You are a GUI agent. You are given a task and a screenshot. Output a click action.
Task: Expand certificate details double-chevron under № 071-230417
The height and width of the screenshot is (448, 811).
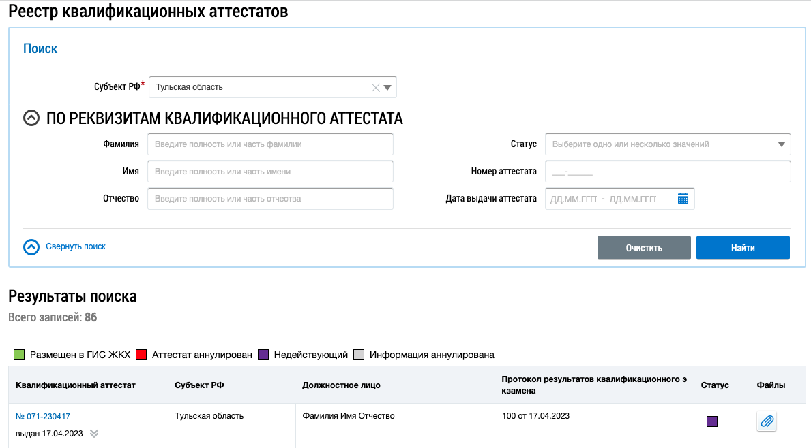[94, 434]
